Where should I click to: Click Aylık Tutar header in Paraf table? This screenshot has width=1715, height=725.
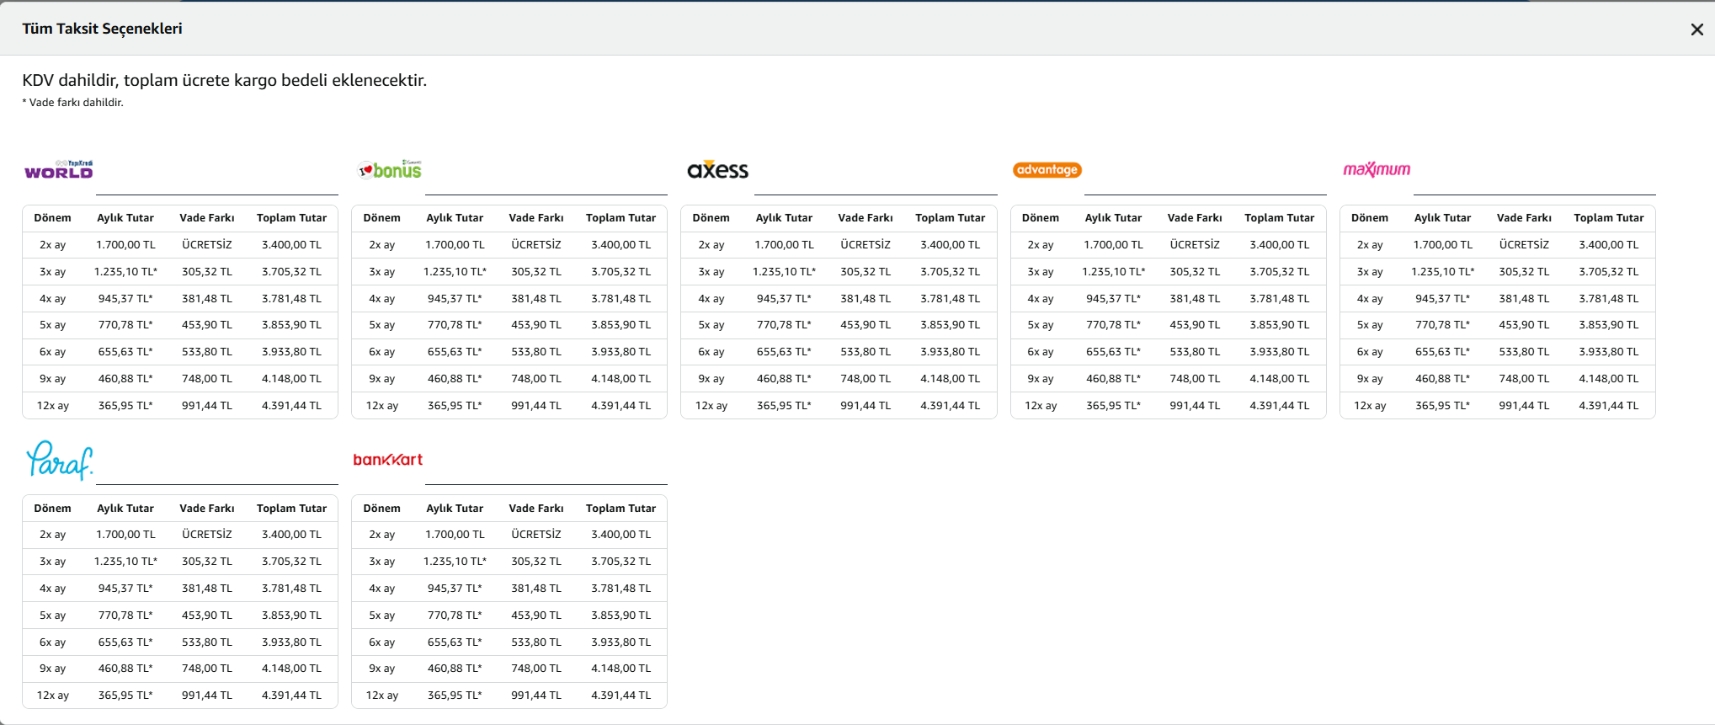pos(125,509)
